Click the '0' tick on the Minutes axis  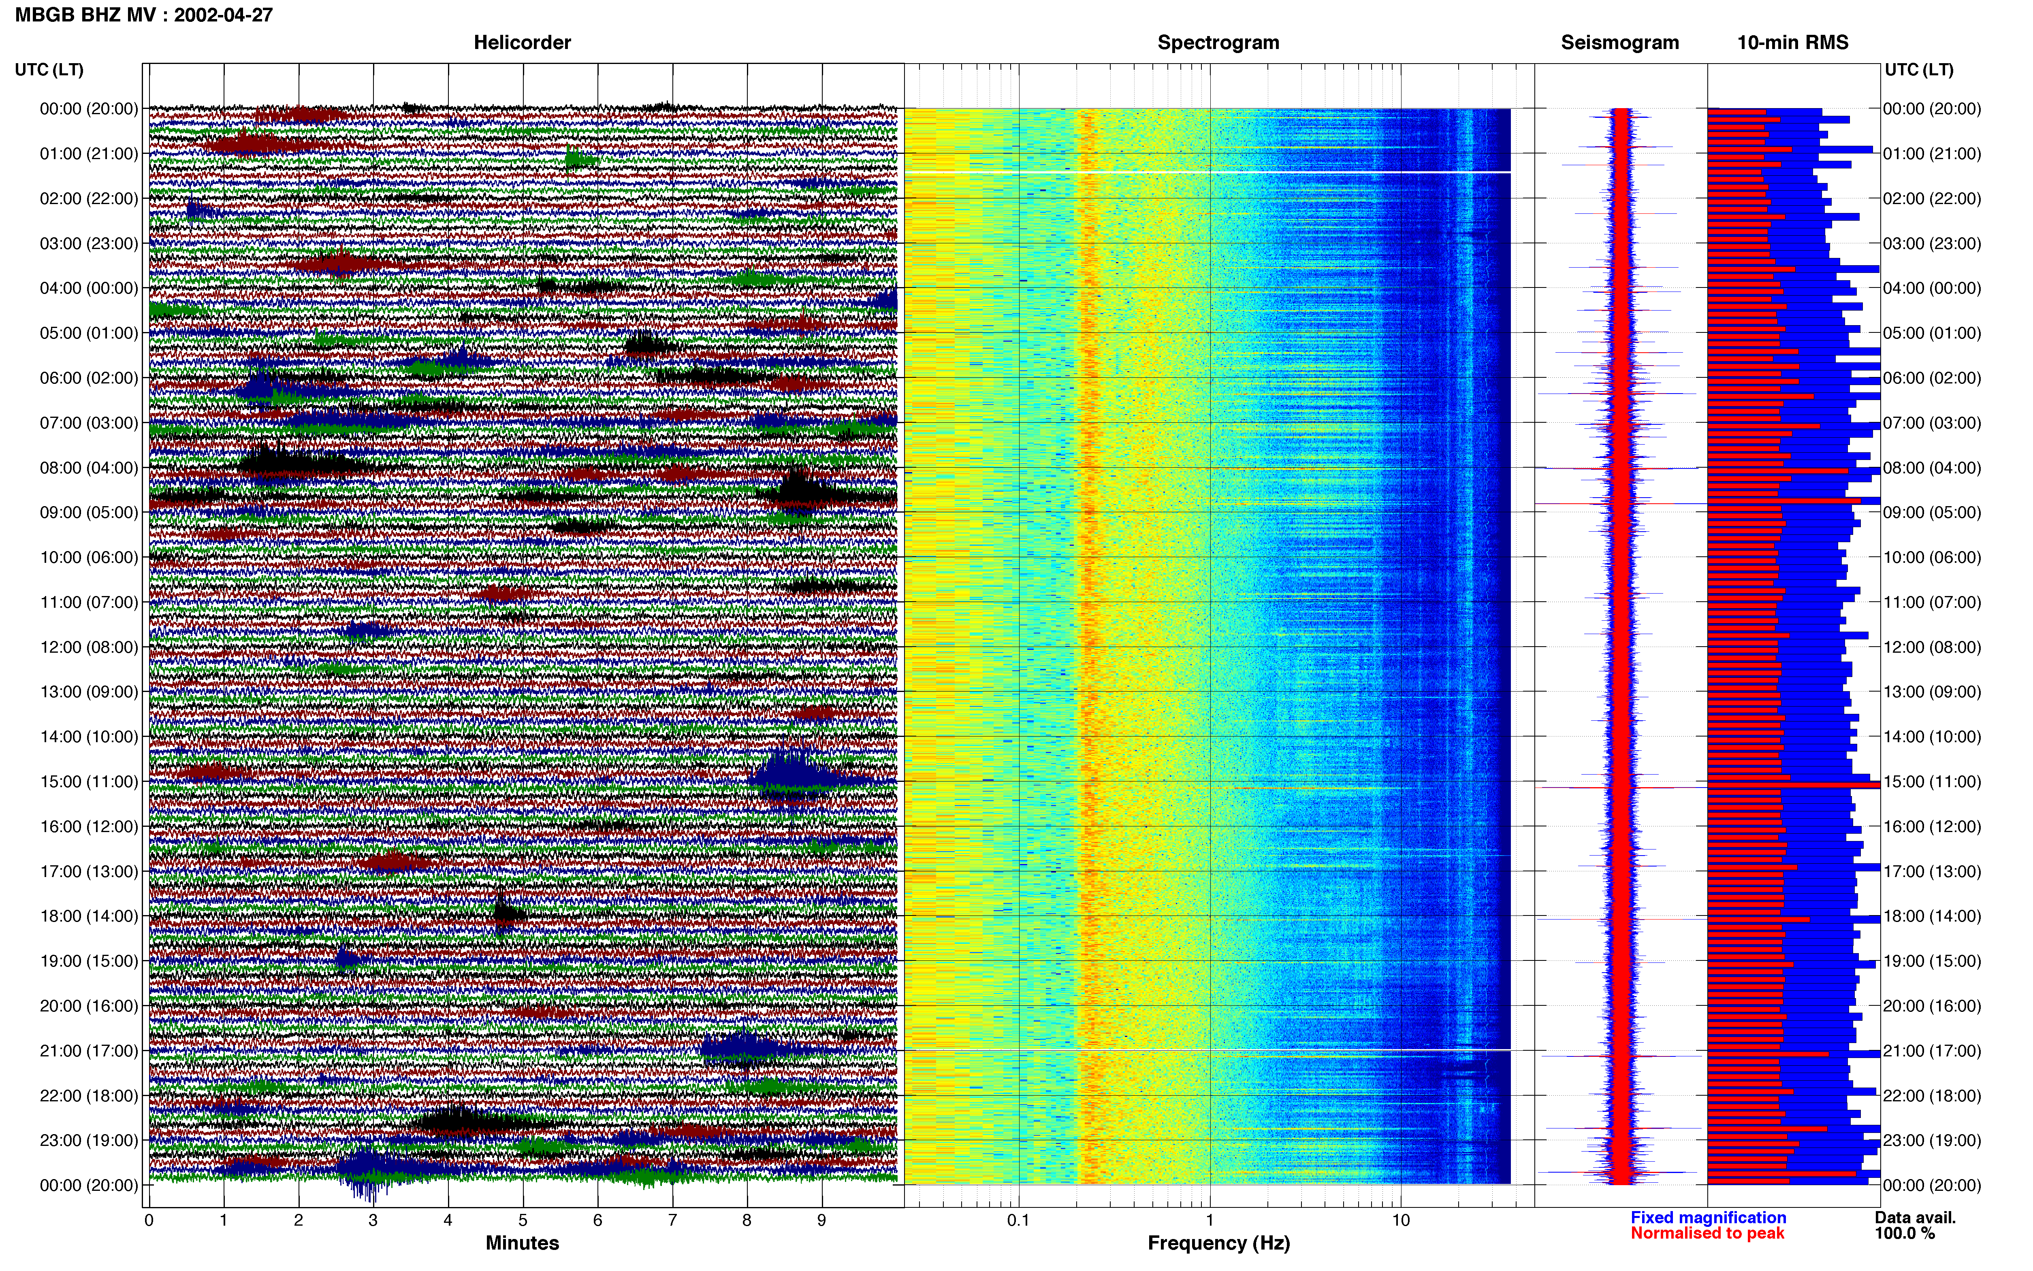point(149,1220)
